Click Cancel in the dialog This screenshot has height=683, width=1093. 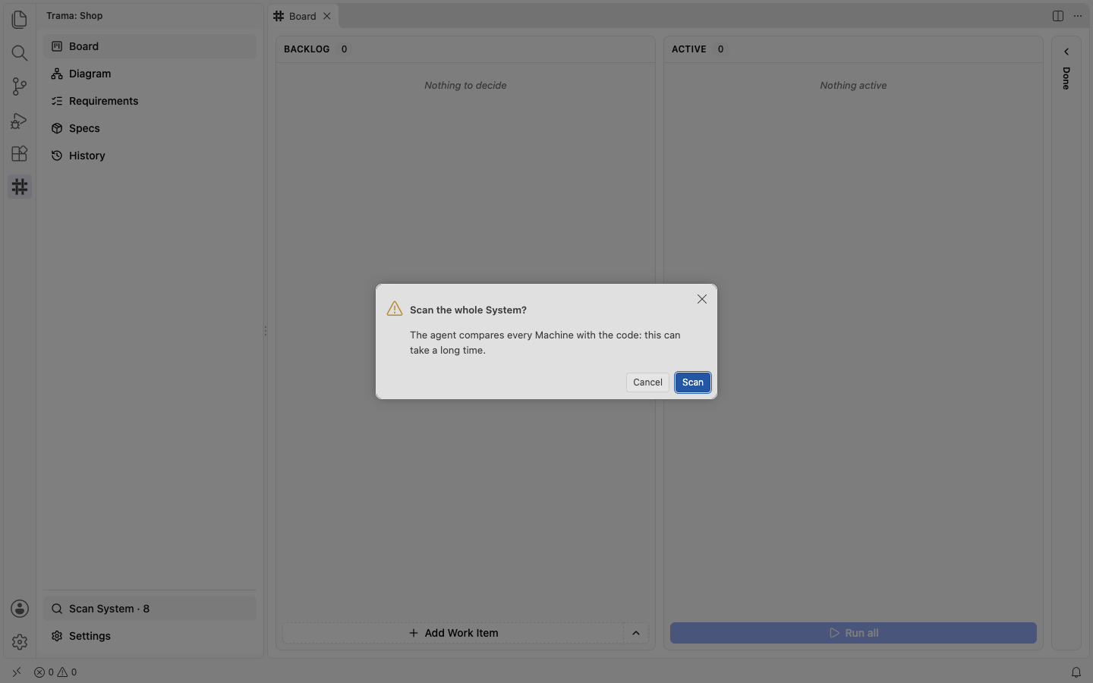[647, 382]
